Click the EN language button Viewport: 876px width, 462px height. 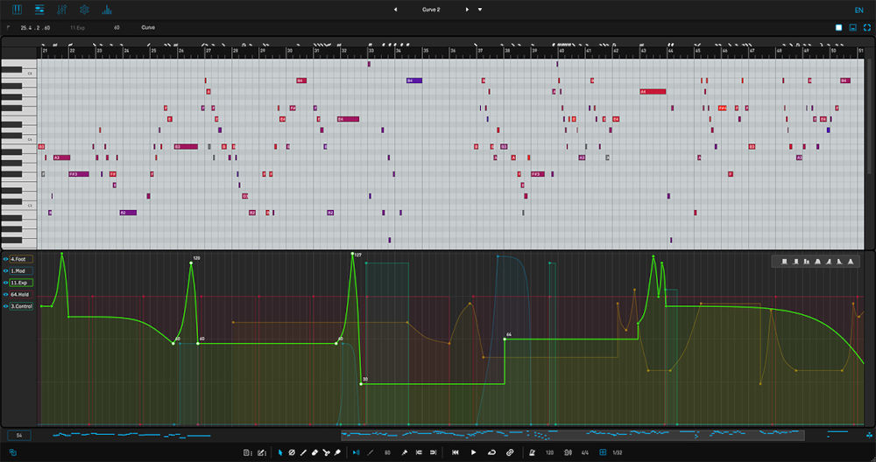point(858,10)
